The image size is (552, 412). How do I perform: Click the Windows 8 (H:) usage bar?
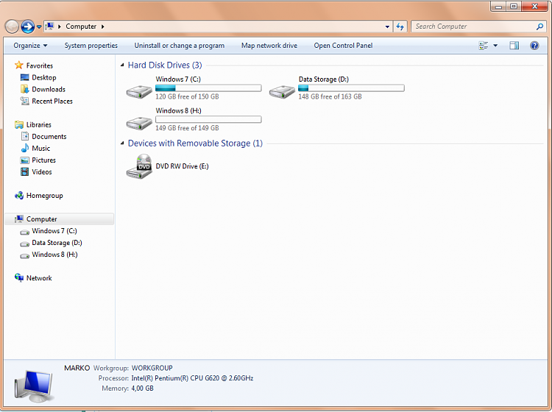point(208,119)
